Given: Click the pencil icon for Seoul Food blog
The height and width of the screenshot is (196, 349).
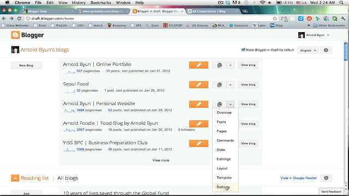Looking at the screenshot, I should [198, 85].
